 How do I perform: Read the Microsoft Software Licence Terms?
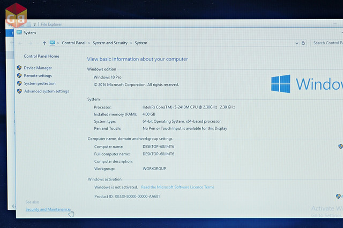(x=177, y=187)
